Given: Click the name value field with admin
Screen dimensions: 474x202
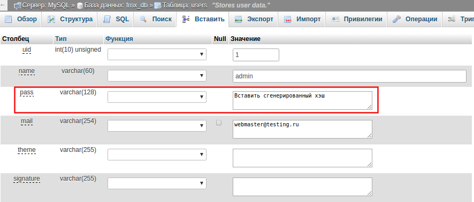Looking at the screenshot, I should click(x=349, y=76).
